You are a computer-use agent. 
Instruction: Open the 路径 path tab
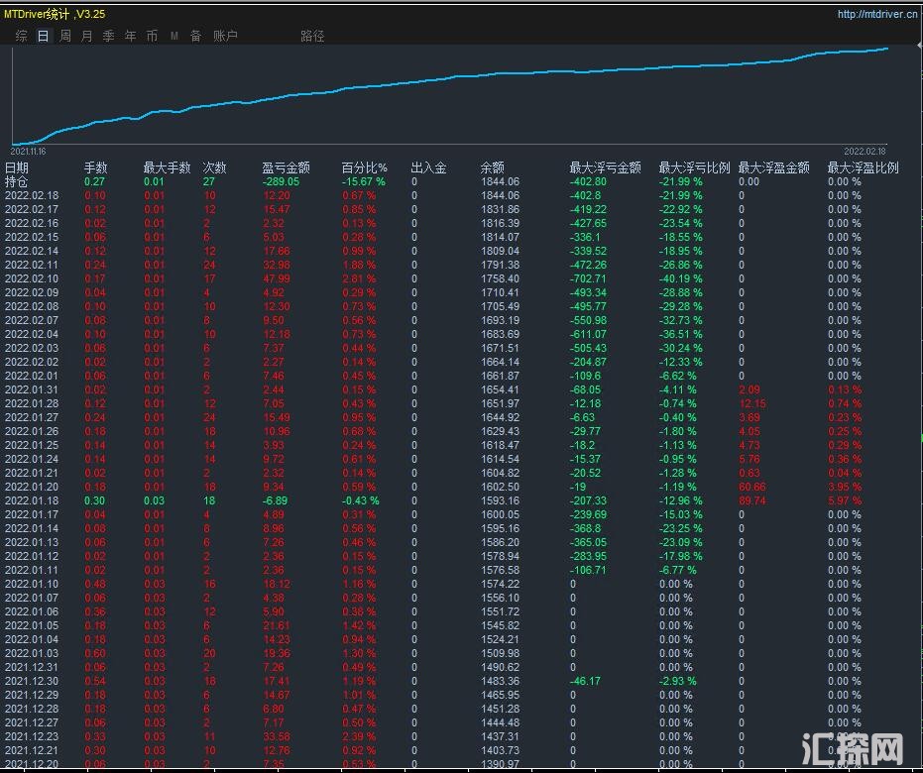point(312,36)
